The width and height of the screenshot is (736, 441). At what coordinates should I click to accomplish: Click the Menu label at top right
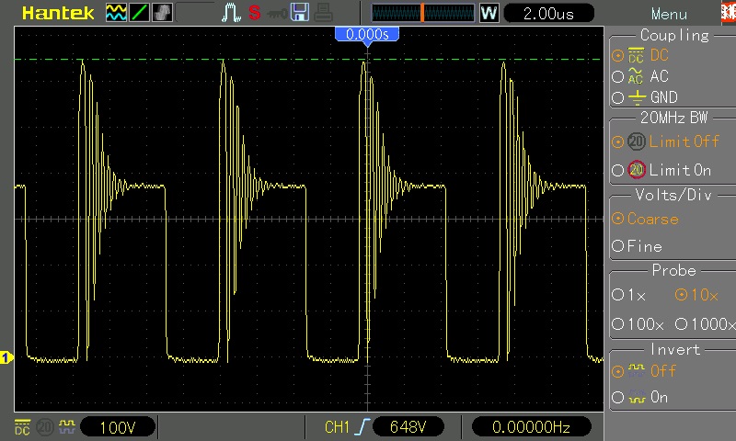[x=669, y=14]
